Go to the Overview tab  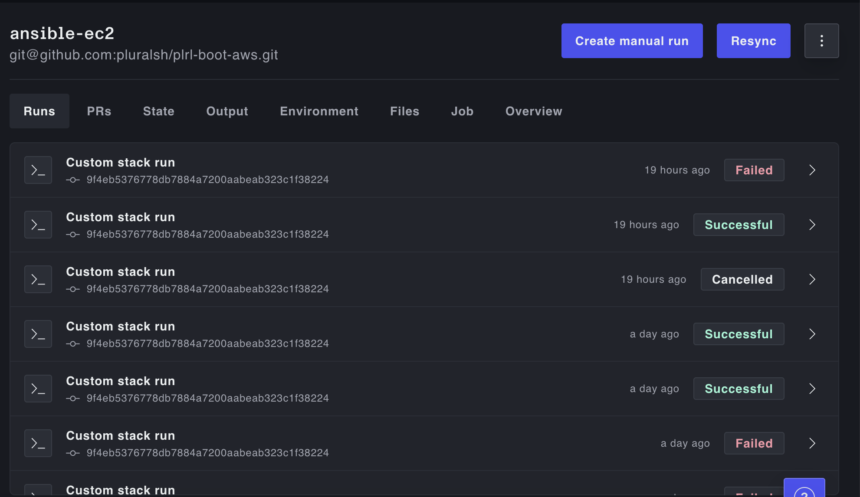coord(533,111)
